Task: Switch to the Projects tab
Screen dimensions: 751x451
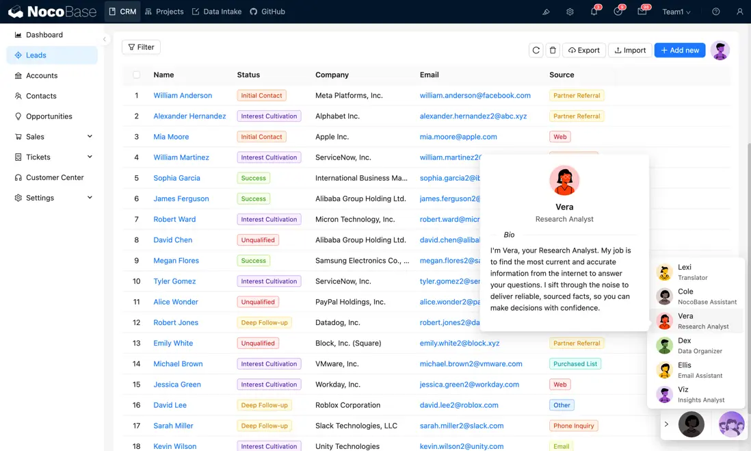Action: pyautogui.click(x=164, y=12)
